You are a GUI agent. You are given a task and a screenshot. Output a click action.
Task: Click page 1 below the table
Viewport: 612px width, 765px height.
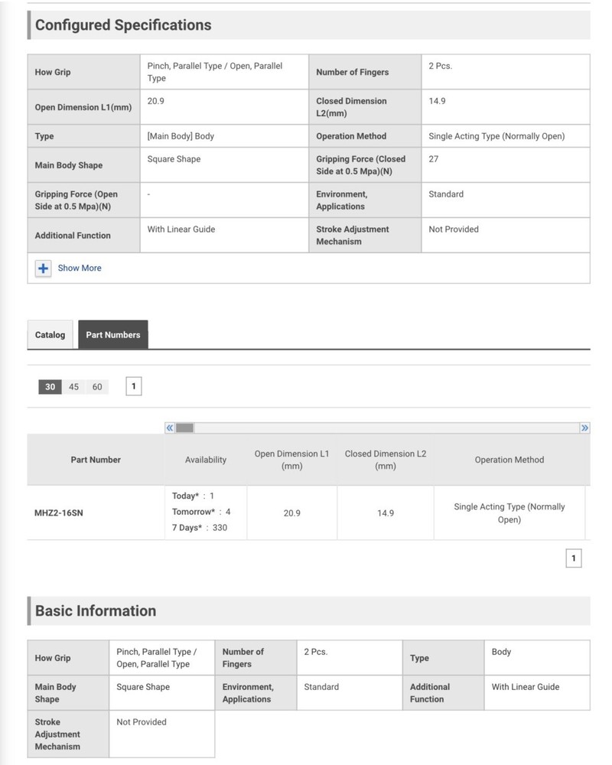coord(574,558)
